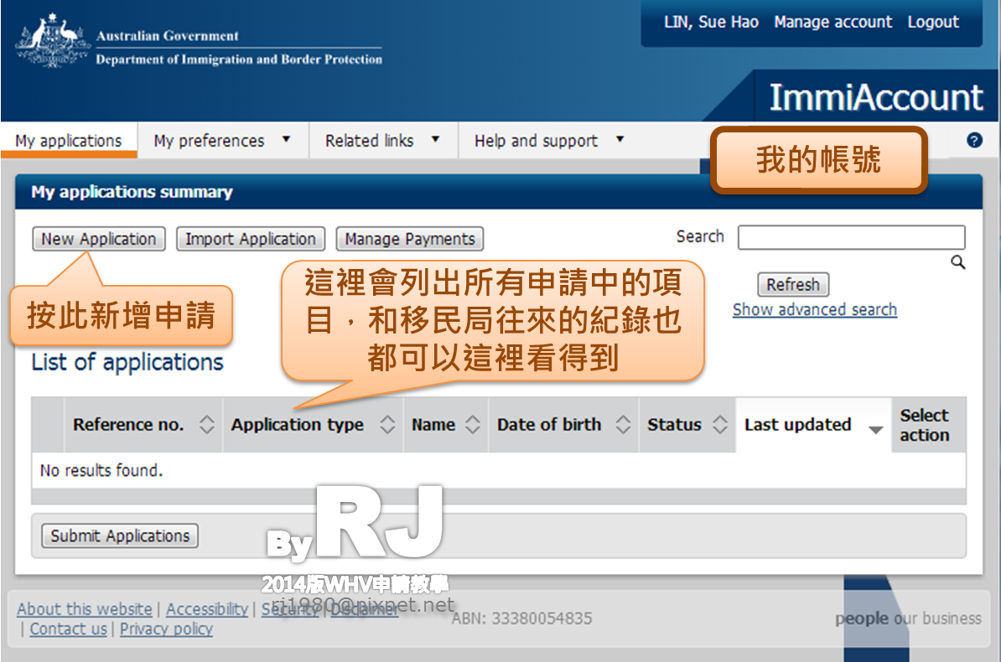
Task: Open the Contact us link
Action: tap(68, 628)
